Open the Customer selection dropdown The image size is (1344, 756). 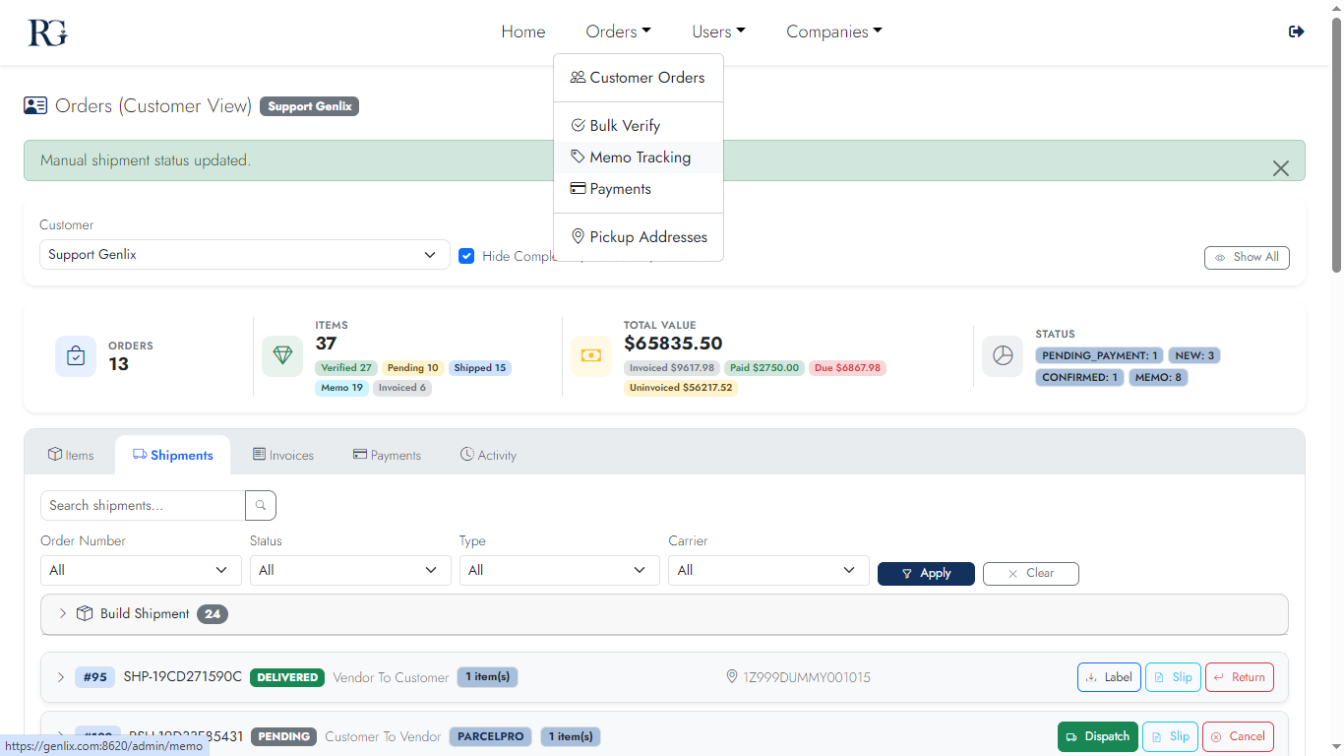coord(244,254)
